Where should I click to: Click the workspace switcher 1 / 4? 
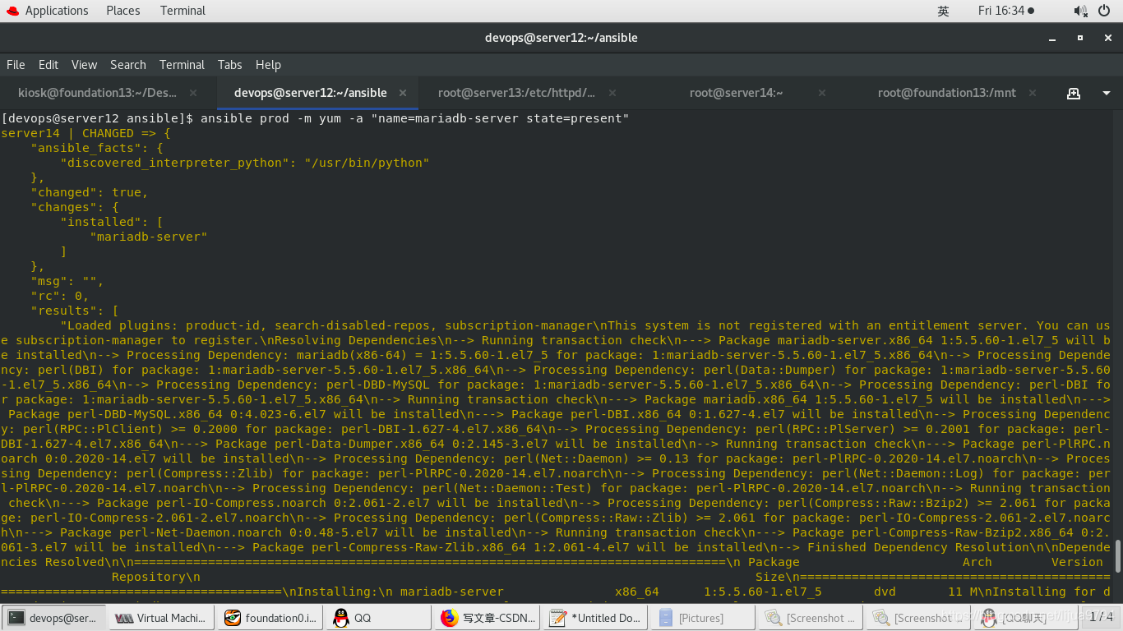point(1101,617)
